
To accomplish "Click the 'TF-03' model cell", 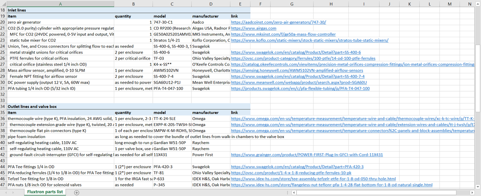I will (x=172, y=58).
